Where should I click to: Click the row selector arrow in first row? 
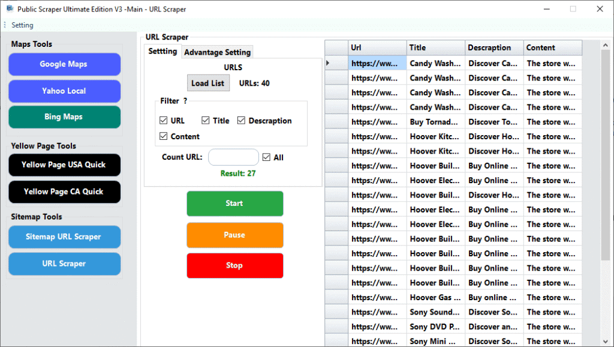tap(328, 63)
